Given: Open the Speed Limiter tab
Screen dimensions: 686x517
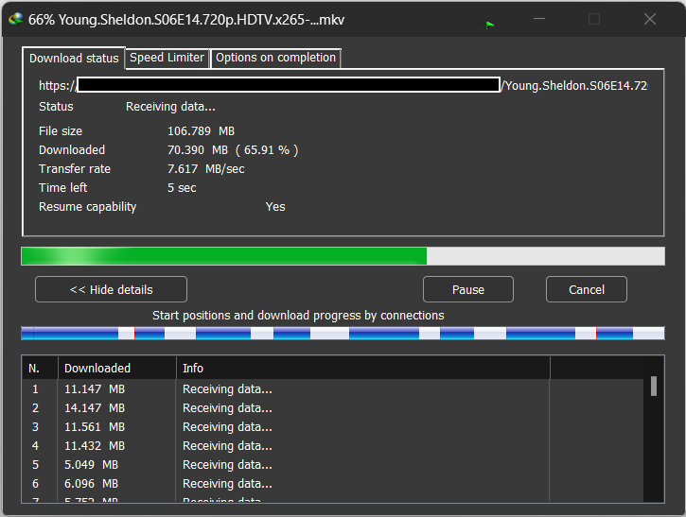Looking at the screenshot, I should coord(167,58).
